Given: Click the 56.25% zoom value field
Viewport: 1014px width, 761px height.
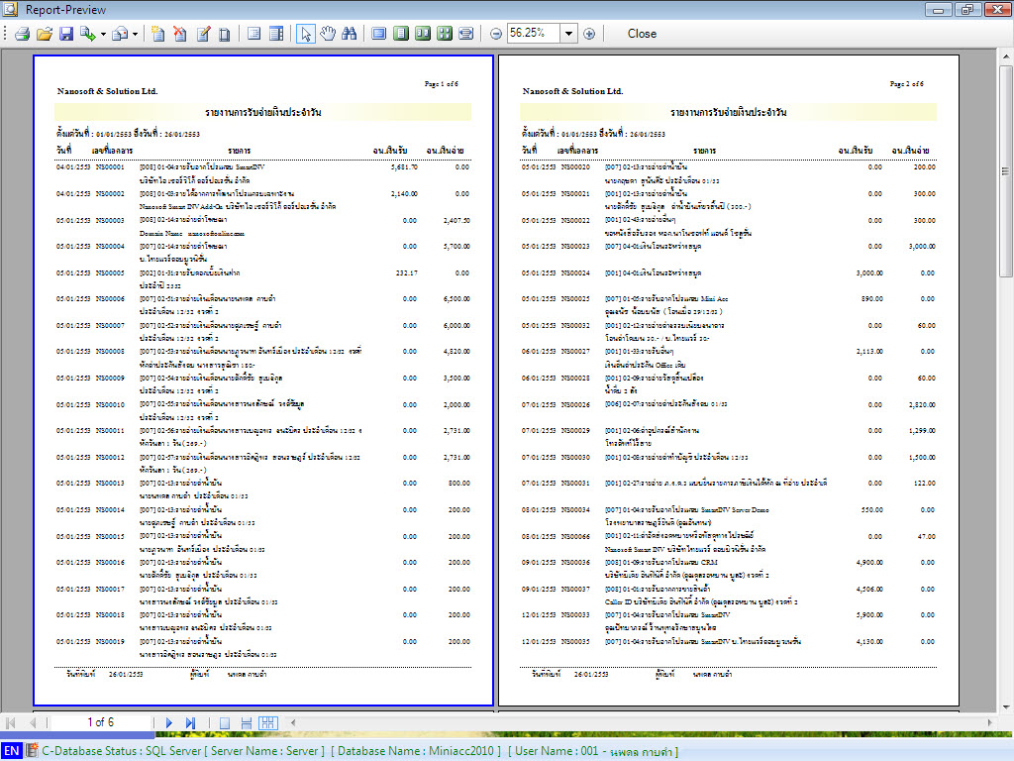Looking at the screenshot, I should point(533,33).
